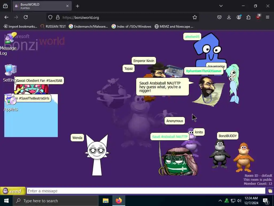Click the bonziworld.org address bar

pyautogui.click(x=122, y=17)
